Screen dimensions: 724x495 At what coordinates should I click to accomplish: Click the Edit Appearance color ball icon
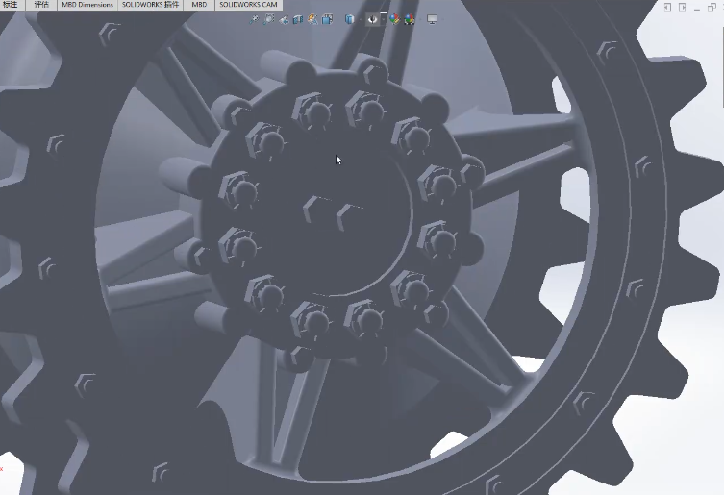(x=394, y=19)
